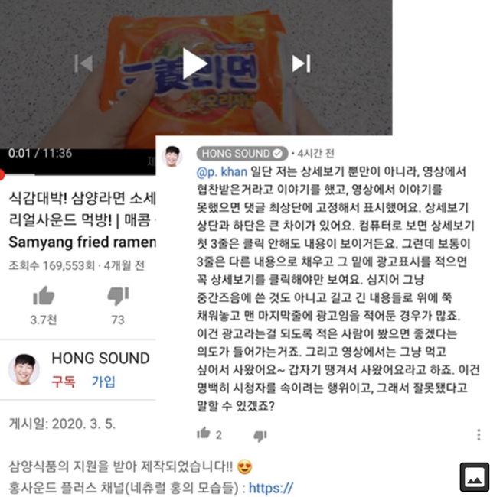Seek using the red progress bar handle
This screenshot has width=490, height=497.
[2, 174]
